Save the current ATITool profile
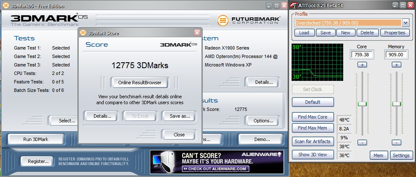The width and height of the screenshot is (416, 177). (325, 33)
